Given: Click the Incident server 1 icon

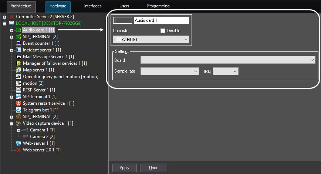Looking at the screenshot, I should pyautogui.click(x=18, y=50).
